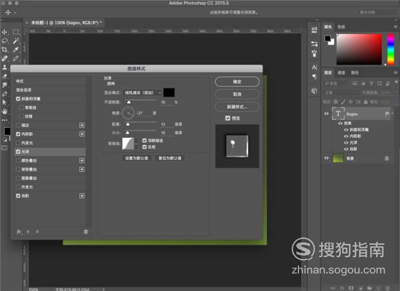
Task: Select the Hand tool
Action: (4, 111)
